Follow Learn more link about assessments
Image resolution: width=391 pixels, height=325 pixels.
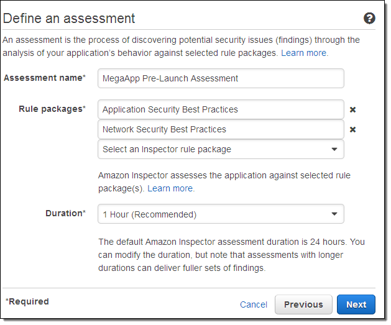[x=304, y=53]
